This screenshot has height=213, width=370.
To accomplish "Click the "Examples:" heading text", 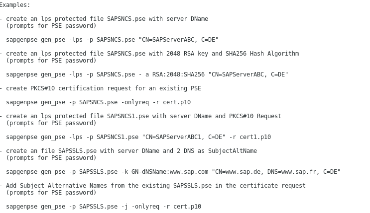I will 15,5.
